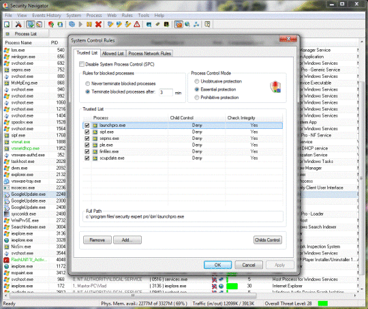
Task: Switch to Process Network Rules tab
Action: [150, 54]
